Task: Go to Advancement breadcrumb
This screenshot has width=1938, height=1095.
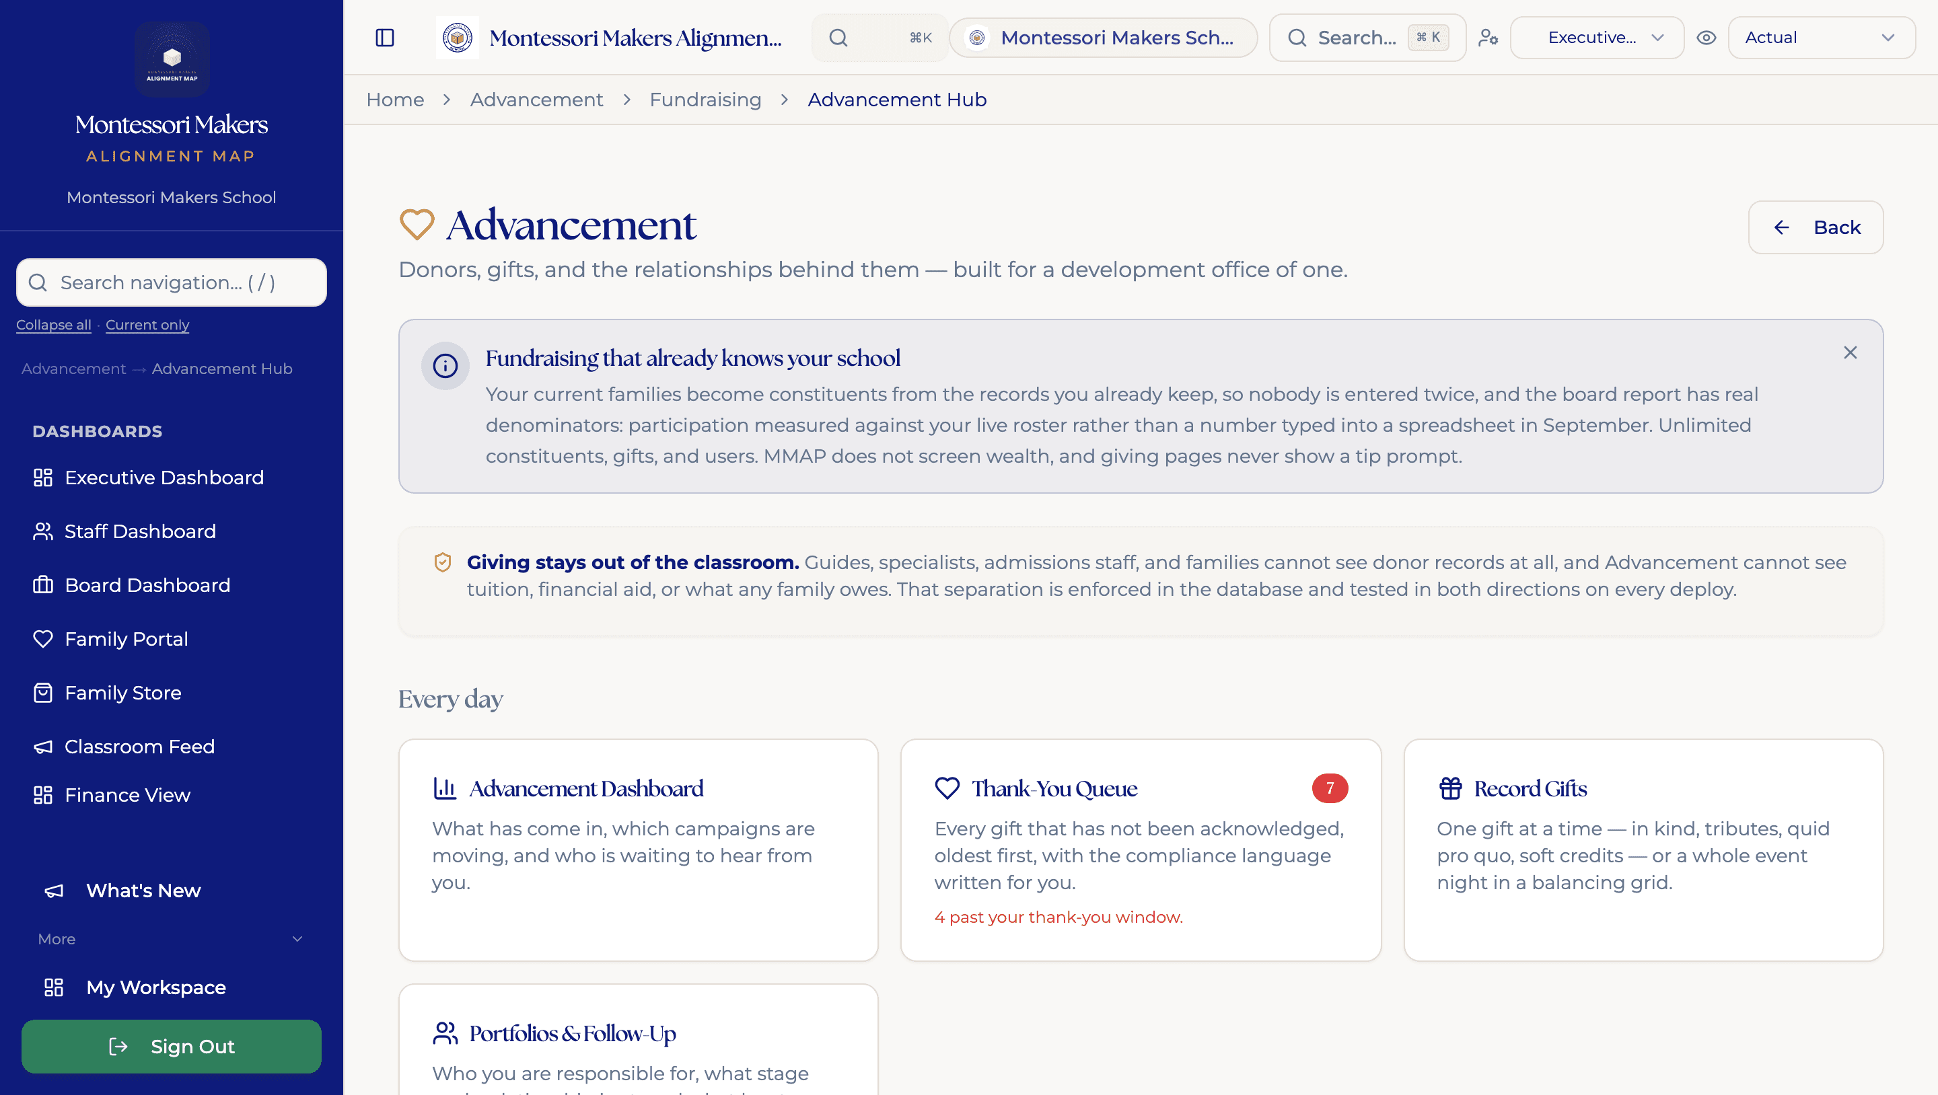Action: (536, 100)
